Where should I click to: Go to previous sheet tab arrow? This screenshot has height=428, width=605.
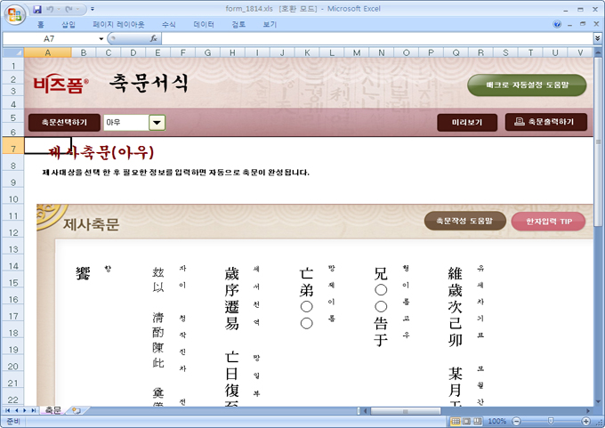tap(16, 410)
